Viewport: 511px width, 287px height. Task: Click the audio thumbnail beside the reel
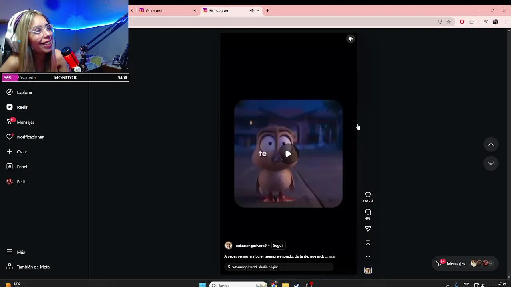[368, 271]
